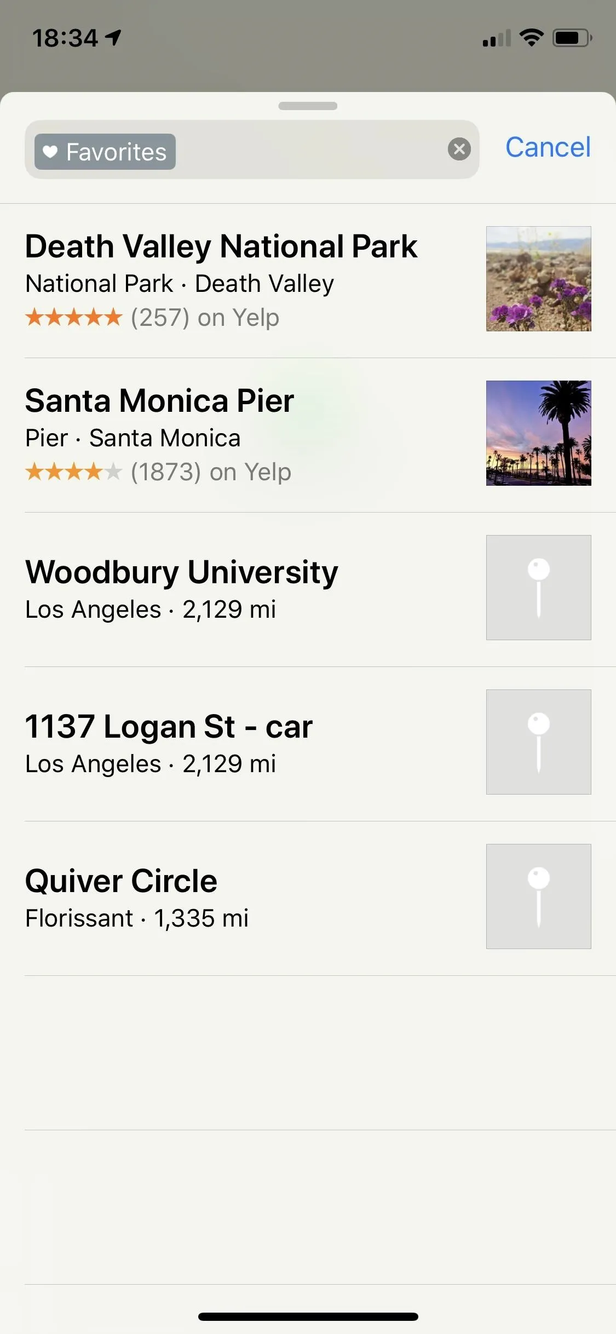Tap the sheet grabber handle at top

pyautogui.click(x=308, y=106)
